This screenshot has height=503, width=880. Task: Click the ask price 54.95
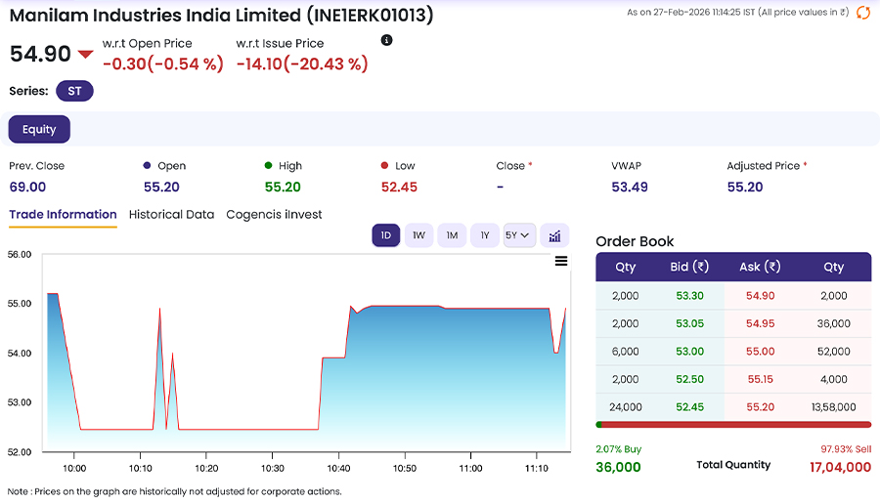tap(761, 323)
